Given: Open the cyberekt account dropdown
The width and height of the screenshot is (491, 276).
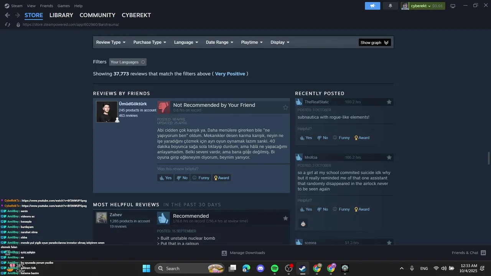Looking at the screenshot, I should (x=427, y=6).
